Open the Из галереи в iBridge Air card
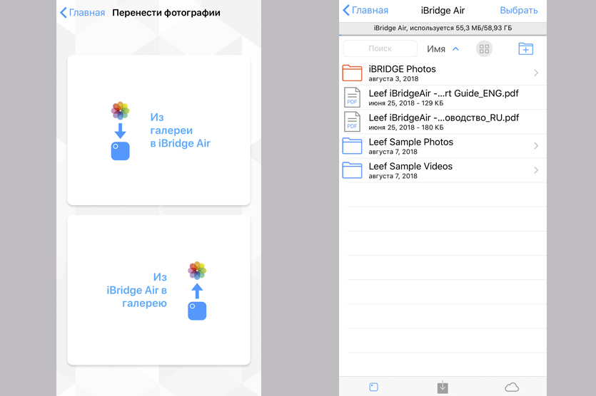This screenshot has height=396, width=596. [159, 130]
